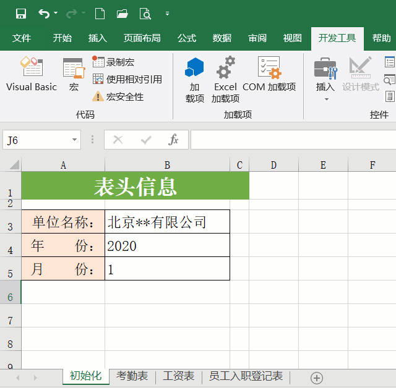Select row 6 header
The height and width of the screenshot is (388, 396).
[x=11, y=292]
